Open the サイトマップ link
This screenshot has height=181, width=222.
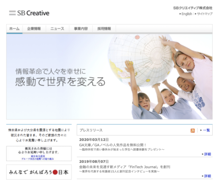tap(205, 14)
